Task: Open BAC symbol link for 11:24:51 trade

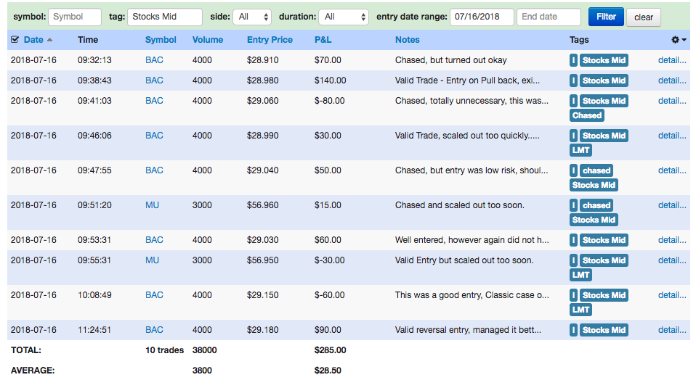Action: point(154,330)
